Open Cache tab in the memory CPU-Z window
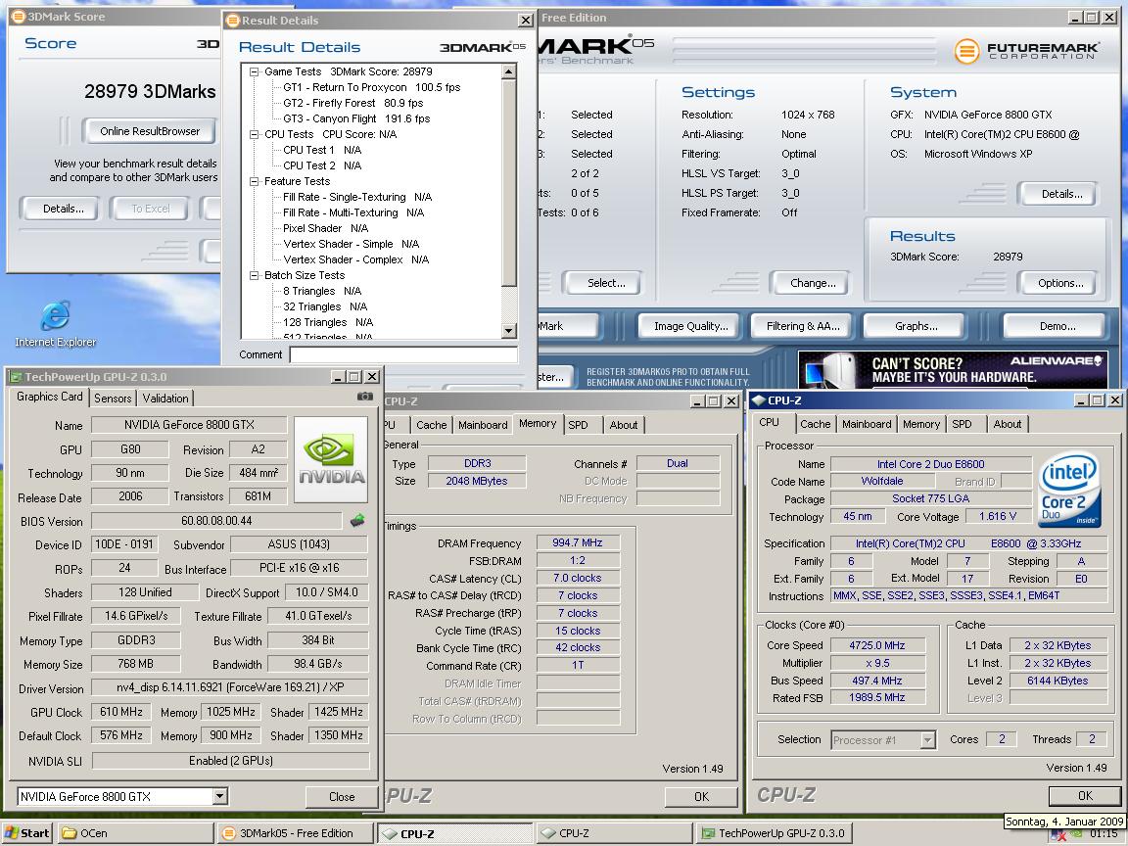Screen dimensions: 1128x846 pos(432,425)
